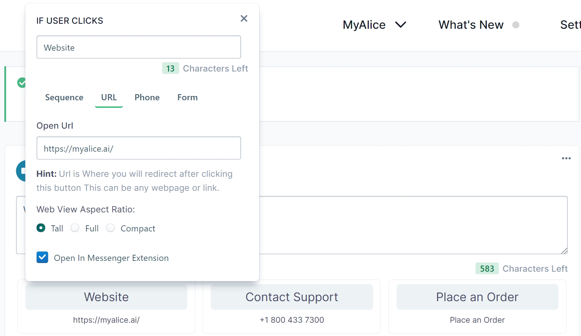Open the three-dot block options menu

tap(566, 158)
